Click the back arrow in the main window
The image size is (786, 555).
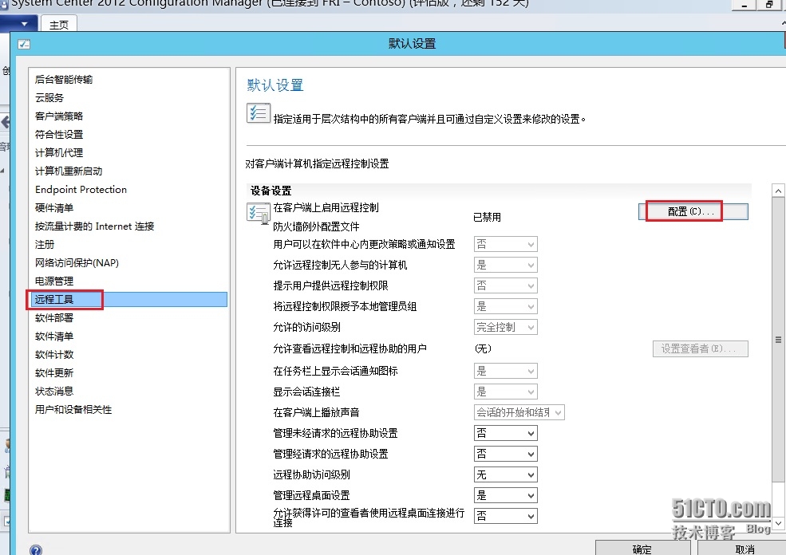pos(5,122)
